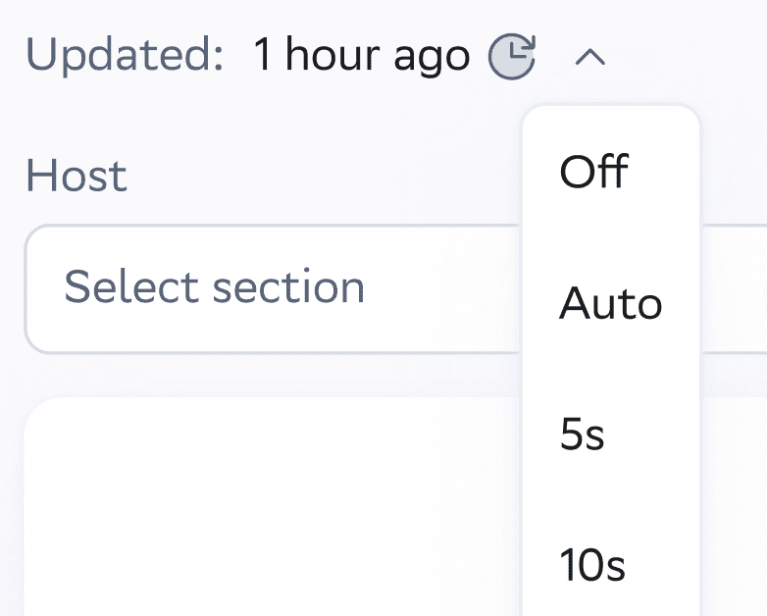The height and width of the screenshot is (616, 767).
Task: Trigger a data refresh via the clock-arrow icon
Action: [x=512, y=57]
